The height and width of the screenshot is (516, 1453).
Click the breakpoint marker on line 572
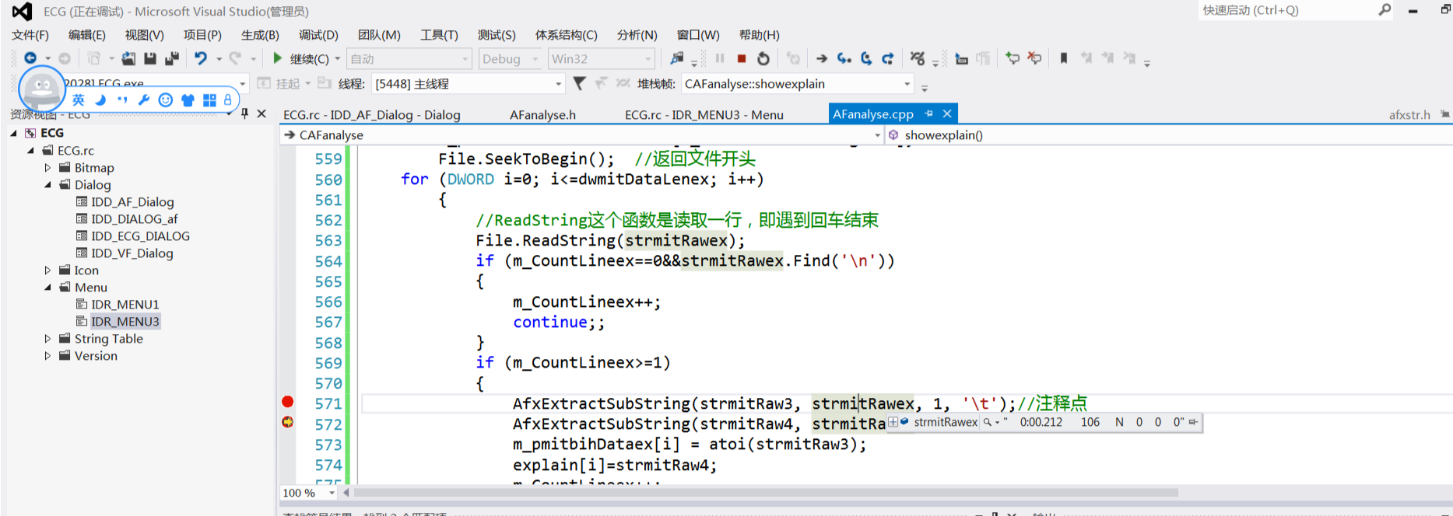pyautogui.click(x=288, y=422)
